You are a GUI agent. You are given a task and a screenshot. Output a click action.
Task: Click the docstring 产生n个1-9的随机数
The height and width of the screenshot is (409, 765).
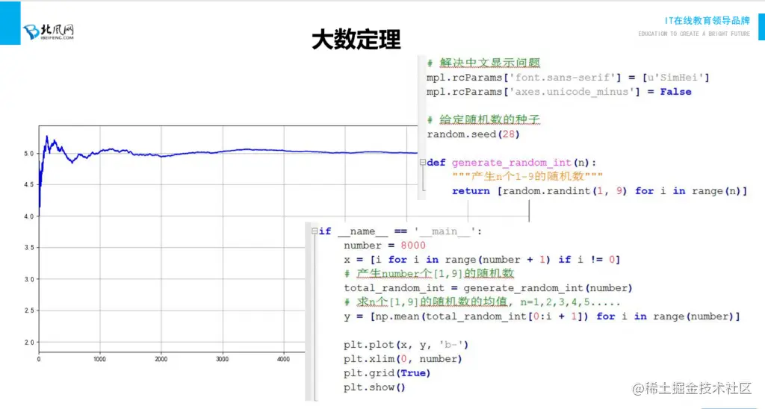527,176
